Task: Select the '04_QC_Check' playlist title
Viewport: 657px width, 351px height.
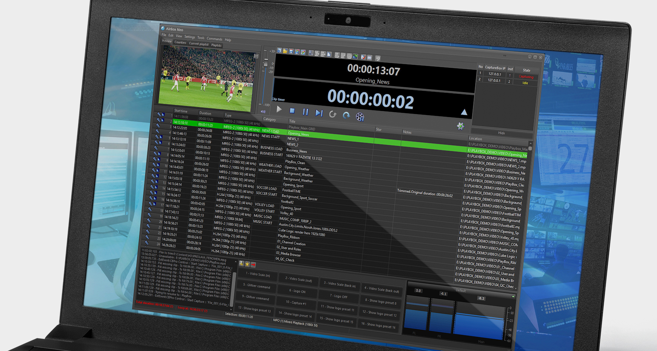Action: click(285, 259)
